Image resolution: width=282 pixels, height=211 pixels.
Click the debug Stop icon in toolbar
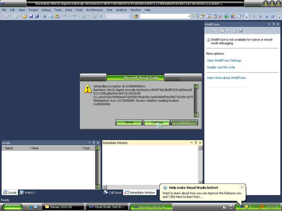[x=266, y=16]
